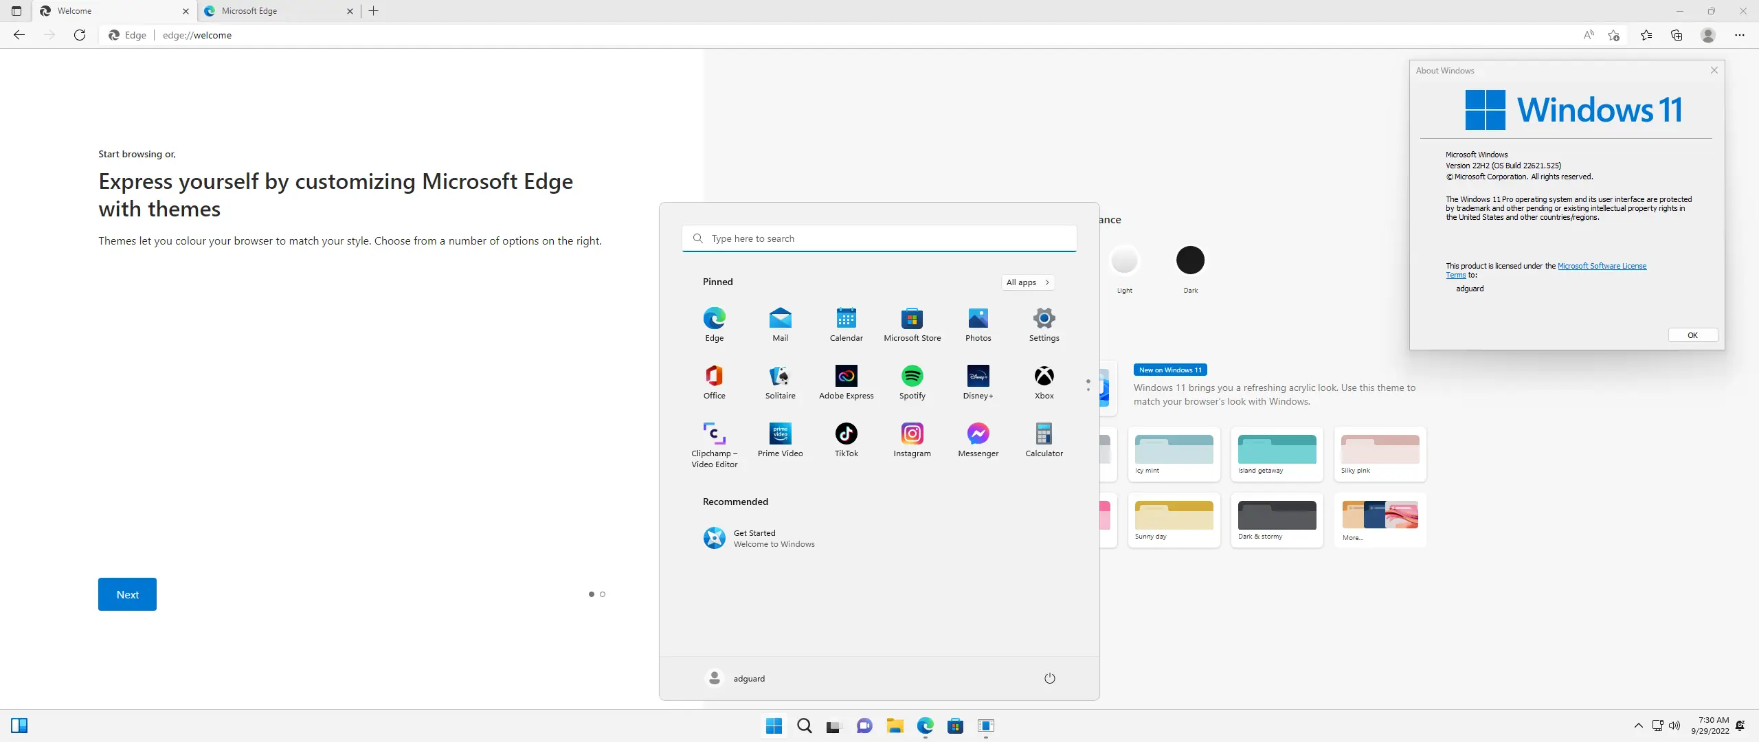Go to second page indicator dot

pyautogui.click(x=603, y=594)
